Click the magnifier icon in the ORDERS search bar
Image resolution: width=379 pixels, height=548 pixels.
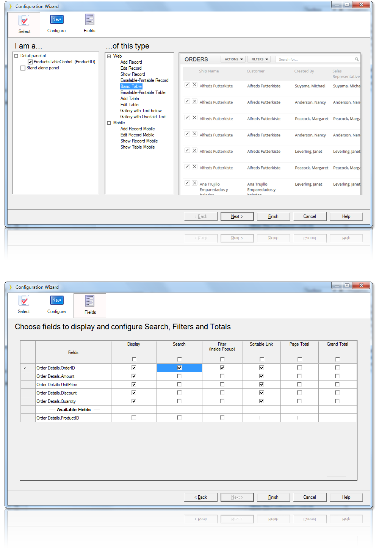tap(357, 59)
